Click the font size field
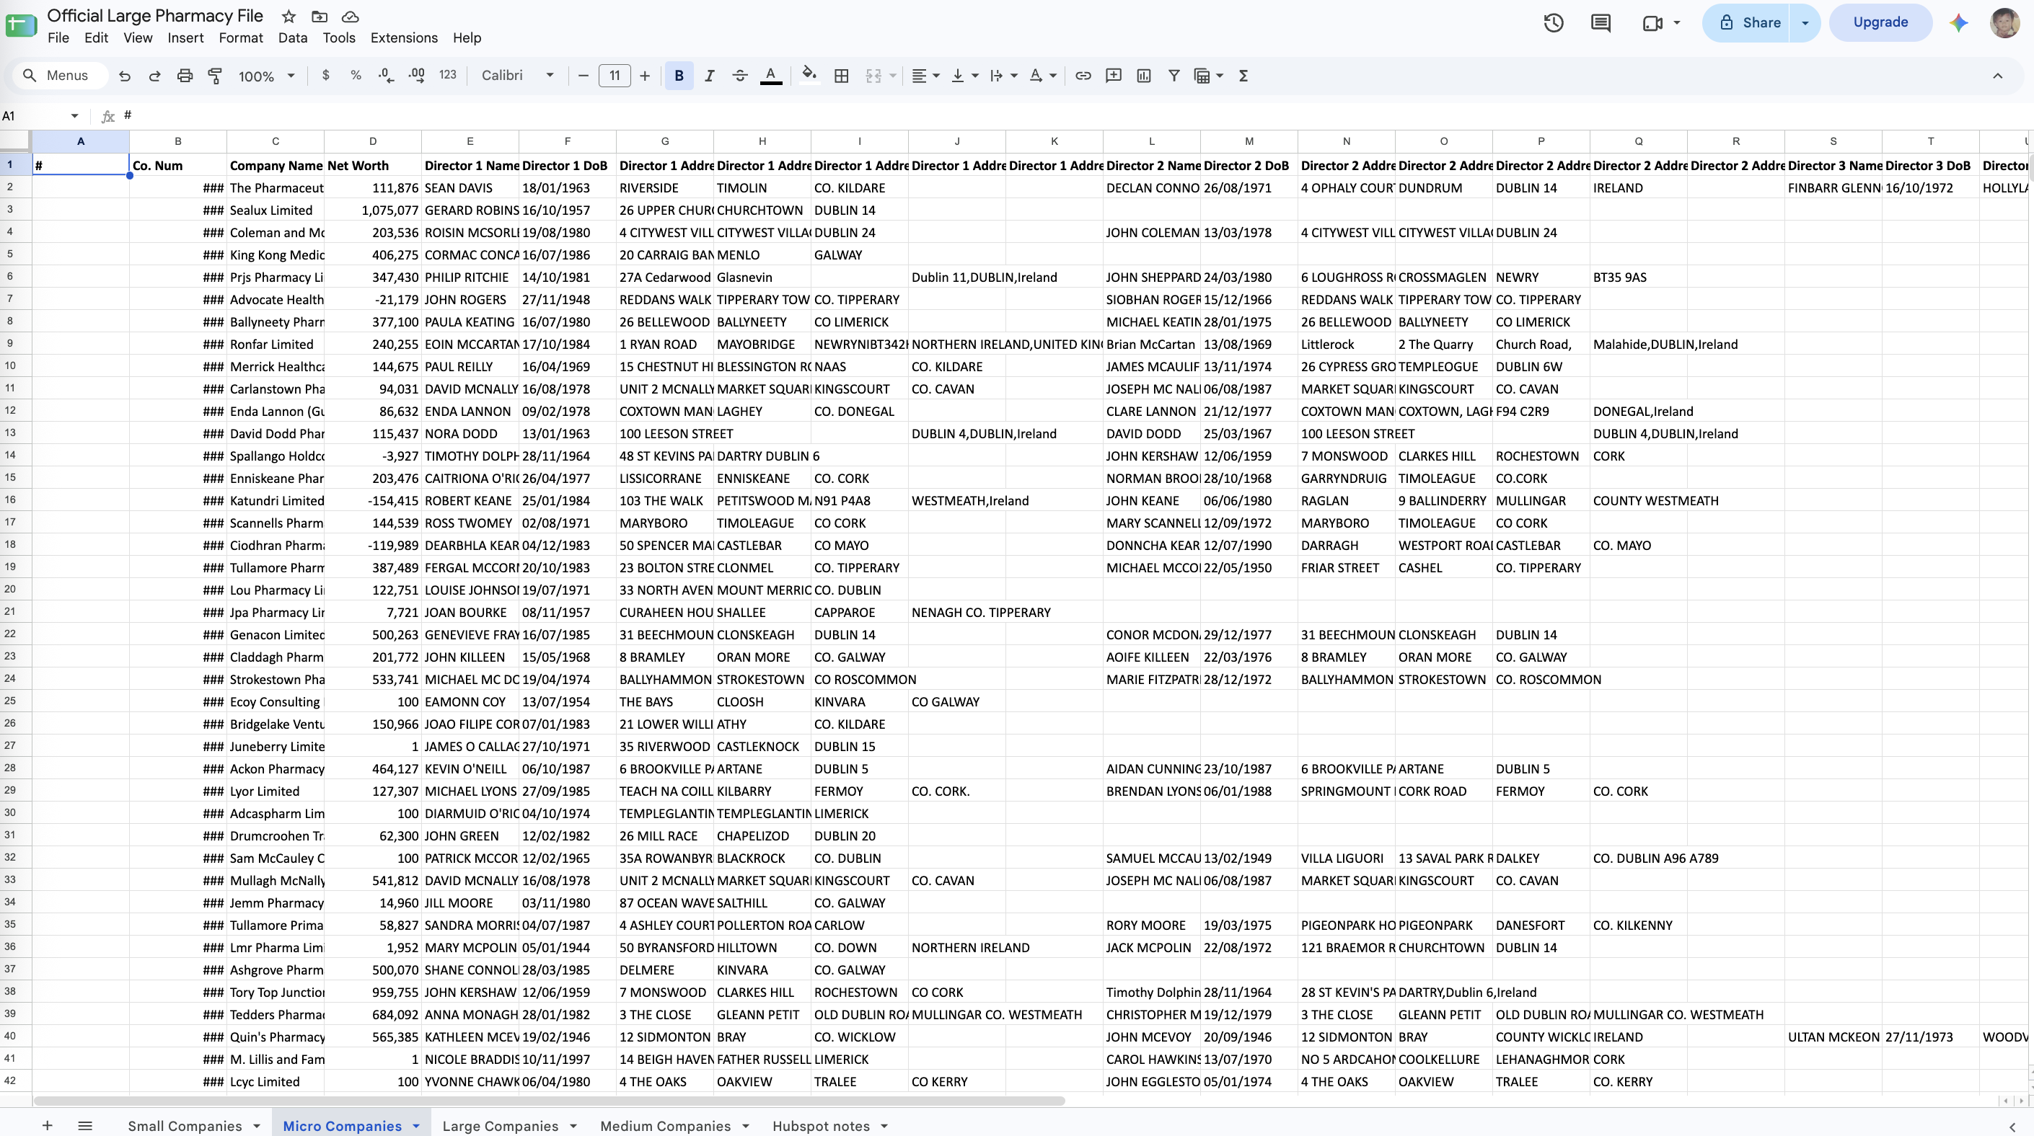2034x1136 pixels. coord(615,76)
